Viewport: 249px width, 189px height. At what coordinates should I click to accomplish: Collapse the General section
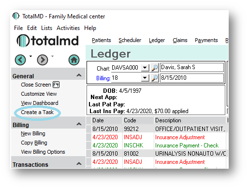(79, 75)
